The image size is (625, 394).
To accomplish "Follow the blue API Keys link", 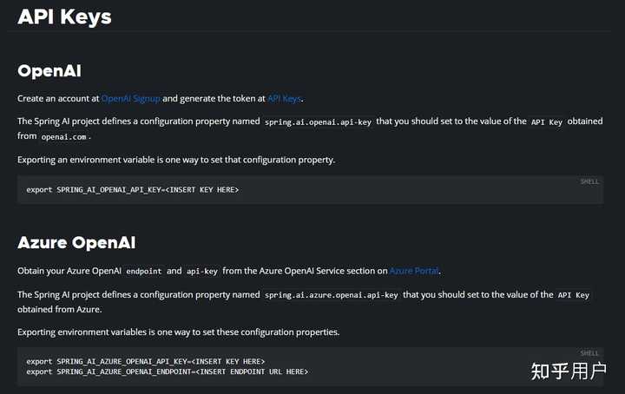I will pyautogui.click(x=285, y=98).
